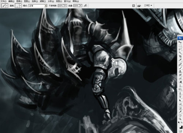Select the Crop tool
Viewport: 183px width, 133px height.
180,56
